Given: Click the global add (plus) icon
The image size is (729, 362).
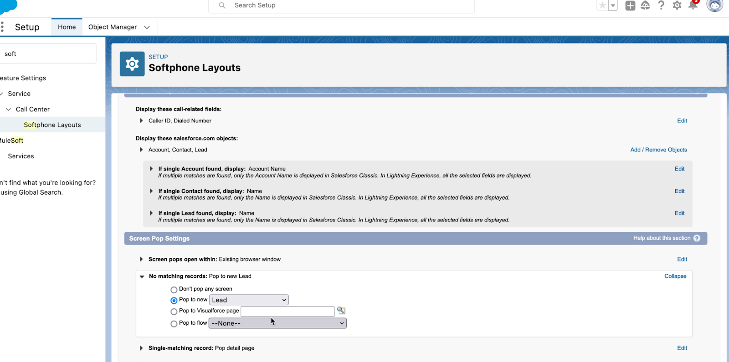Looking at the screenshot, I should coord(630,5).
